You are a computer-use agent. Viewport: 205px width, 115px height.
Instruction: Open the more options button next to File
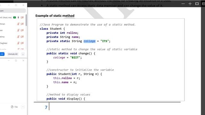23,107
